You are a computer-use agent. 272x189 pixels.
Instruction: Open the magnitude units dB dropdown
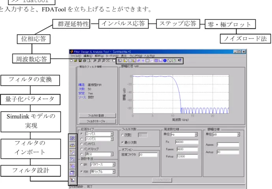point(238,134)
